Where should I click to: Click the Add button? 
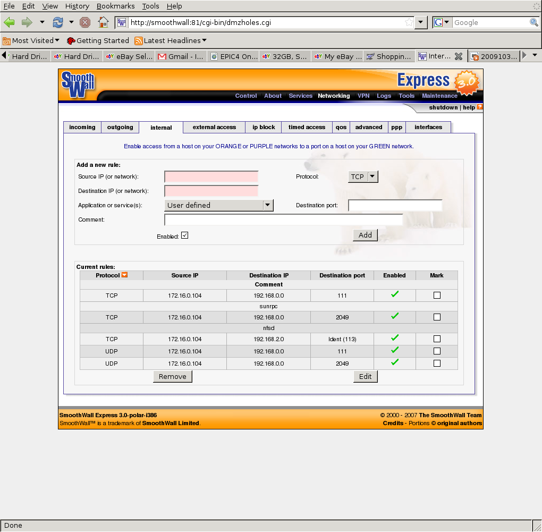click(x=365, y=235)
